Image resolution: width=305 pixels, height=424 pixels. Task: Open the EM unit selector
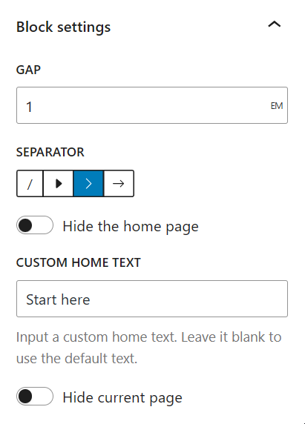[x=277, y=106]
